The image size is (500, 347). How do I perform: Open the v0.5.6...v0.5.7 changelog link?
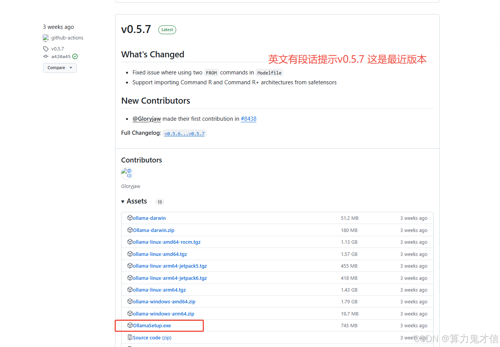[x=185, y=134]
